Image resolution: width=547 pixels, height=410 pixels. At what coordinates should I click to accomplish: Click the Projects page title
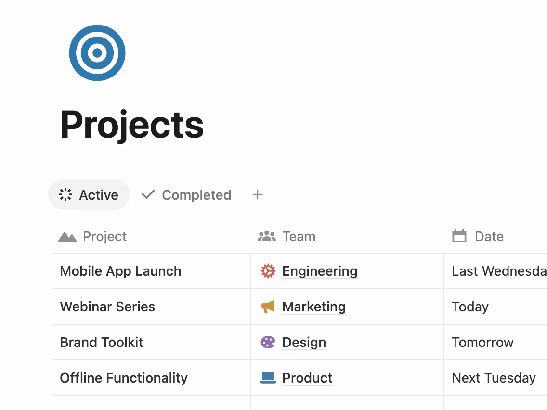tap(132, 125)
